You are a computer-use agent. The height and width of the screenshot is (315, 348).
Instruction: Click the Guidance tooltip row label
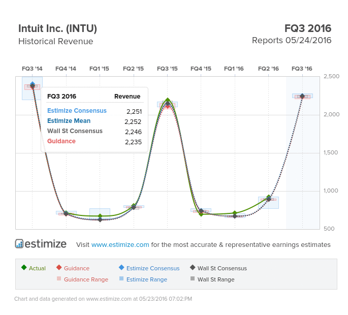61,141
